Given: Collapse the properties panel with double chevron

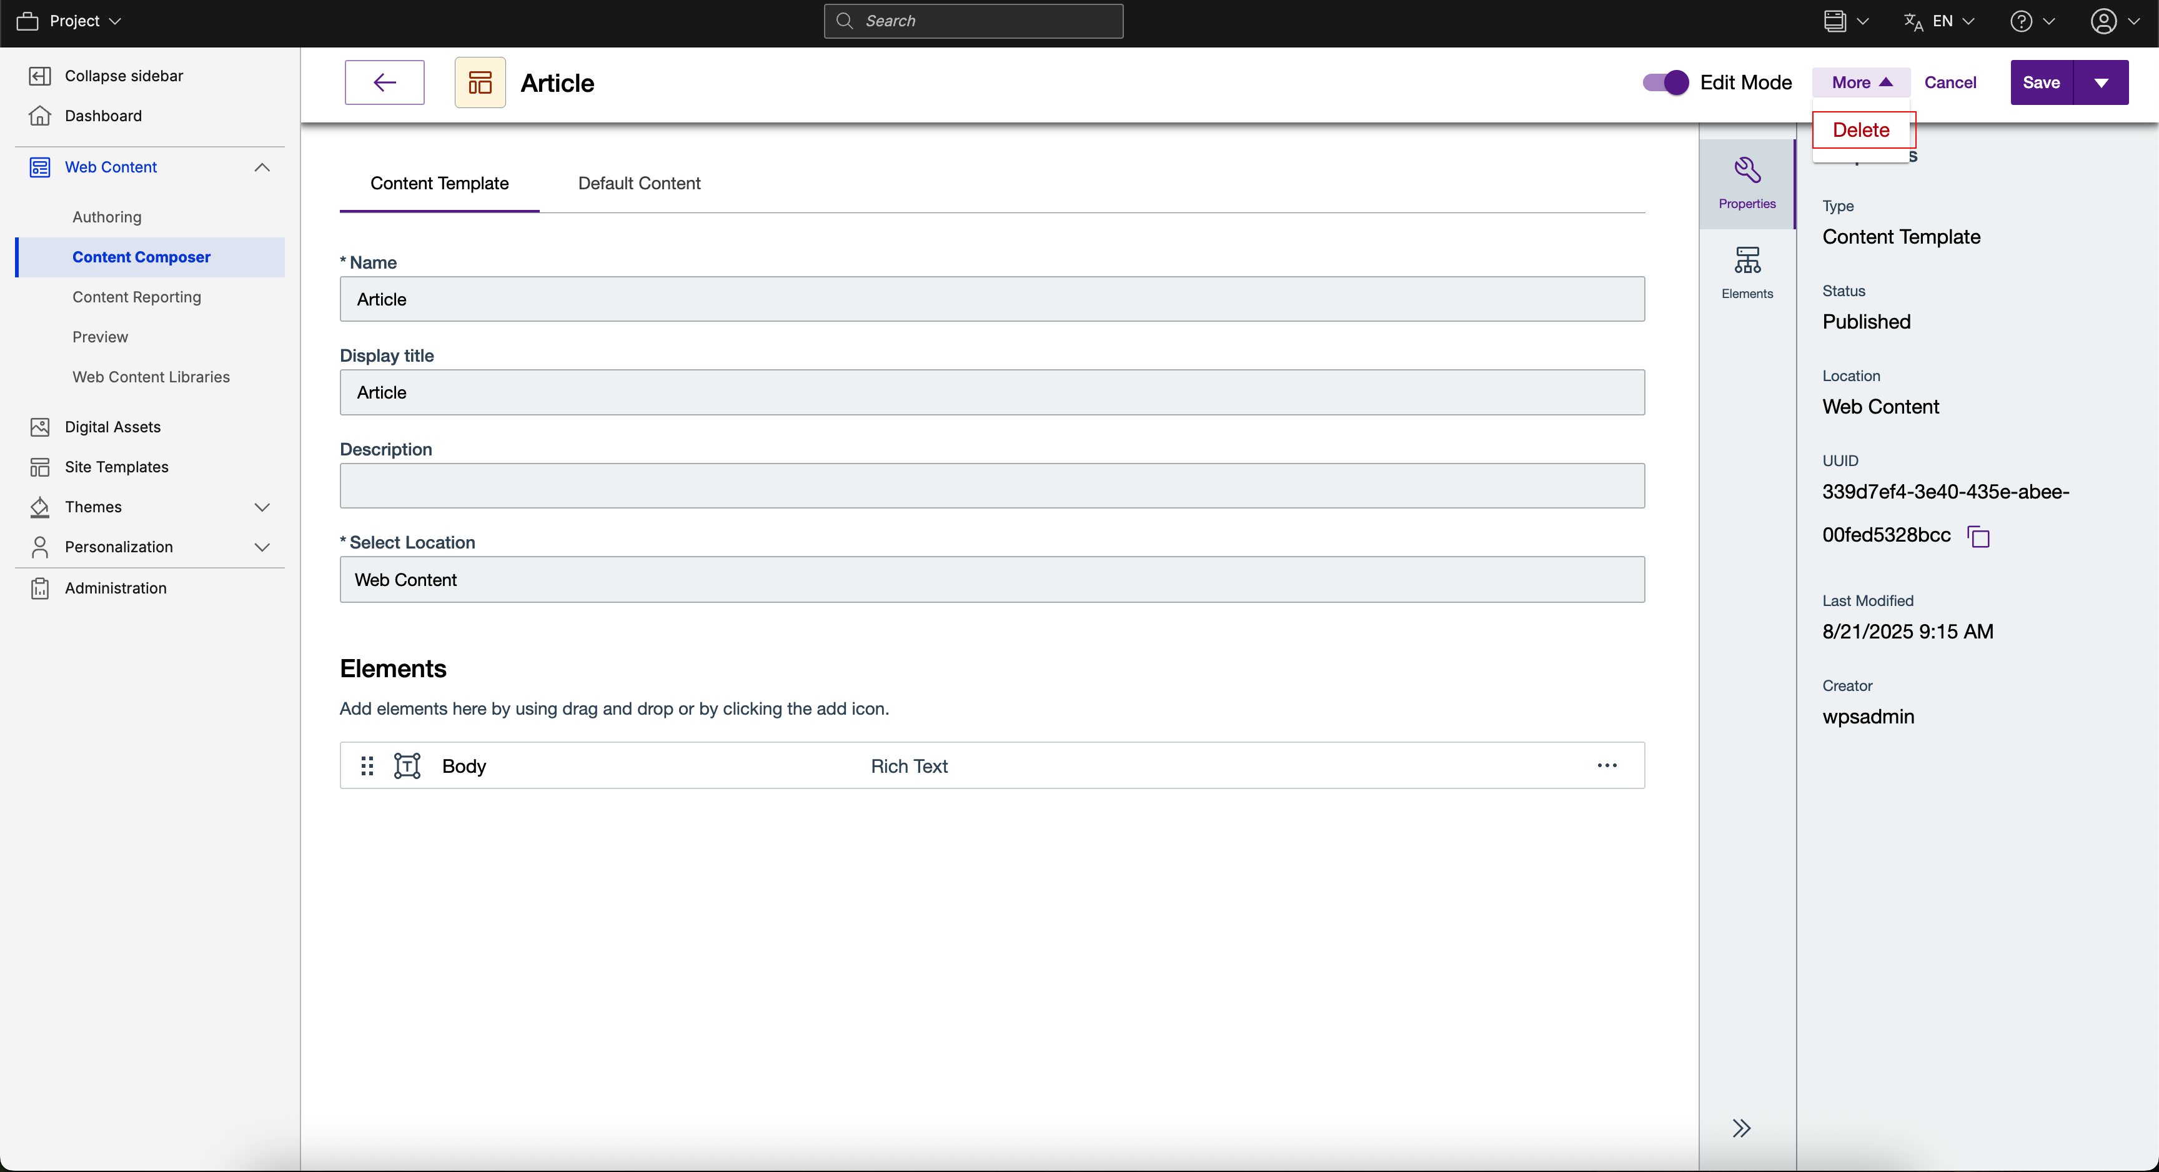Looking at the screenshot, I should click(1742, 1128).
